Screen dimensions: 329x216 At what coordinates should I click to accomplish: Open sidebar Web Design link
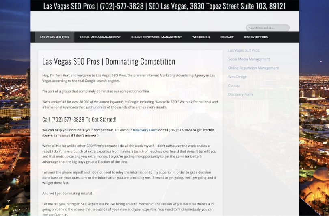point(238,77)
